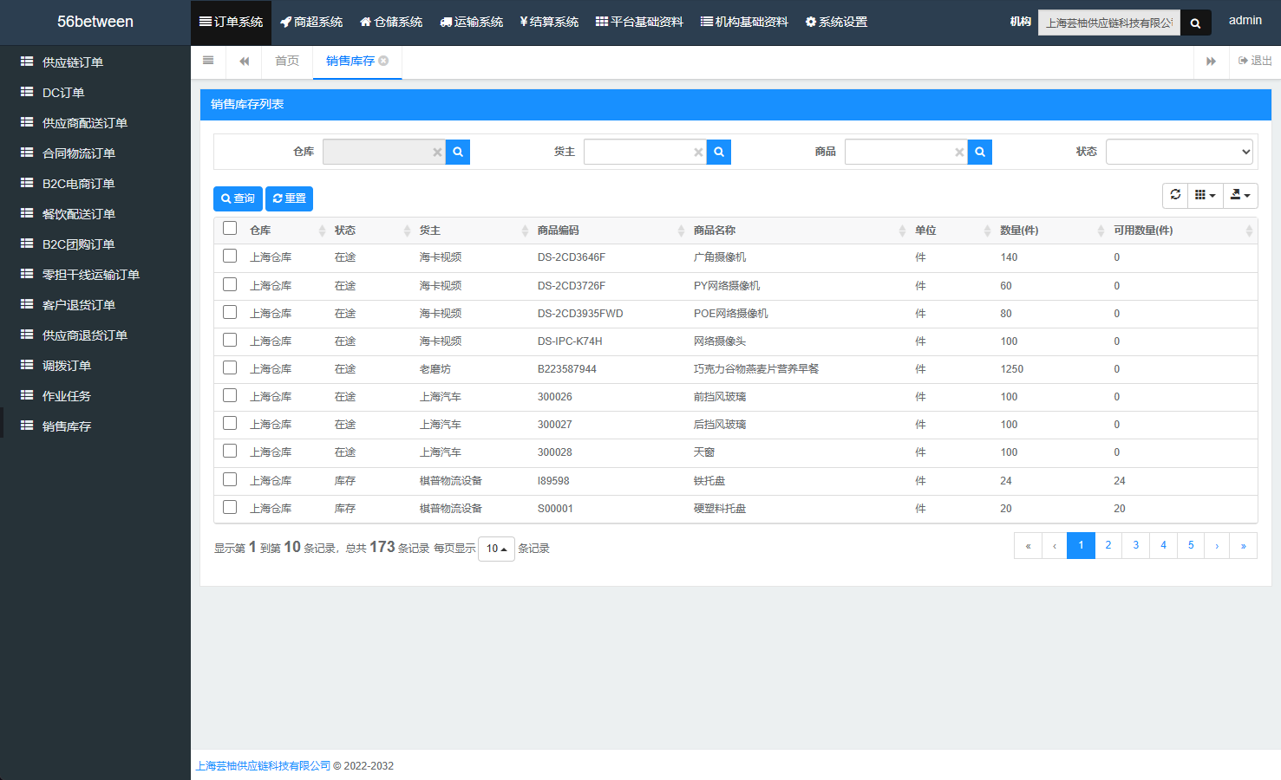
Task: Click the refresh table icon
Action: (x=1175, y=195)
